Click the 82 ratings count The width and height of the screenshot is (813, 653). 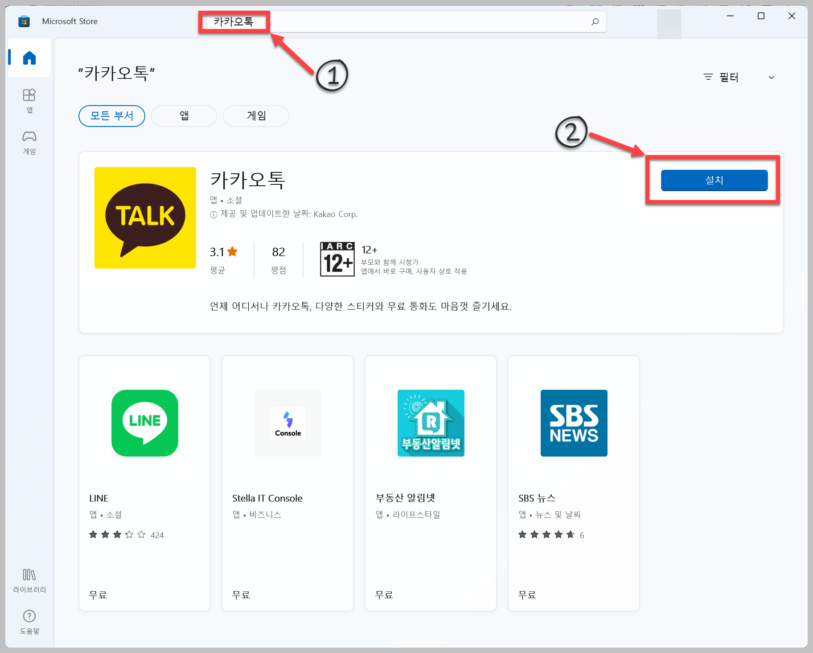pyautogui.click(x=279, y=252)
